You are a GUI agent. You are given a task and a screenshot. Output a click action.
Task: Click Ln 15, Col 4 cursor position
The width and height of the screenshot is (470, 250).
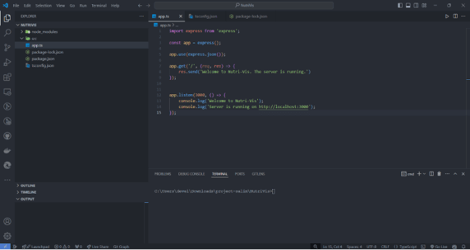(332, 247)
